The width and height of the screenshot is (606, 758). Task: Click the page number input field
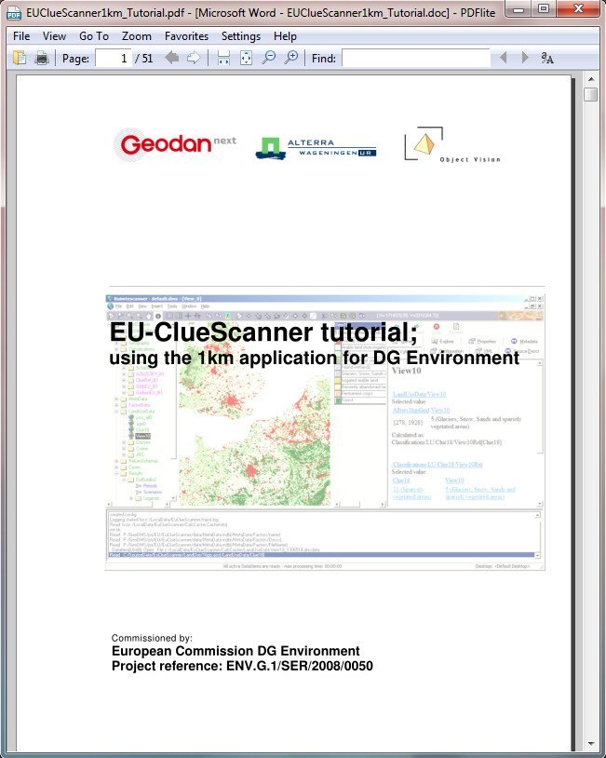point(113,58)
